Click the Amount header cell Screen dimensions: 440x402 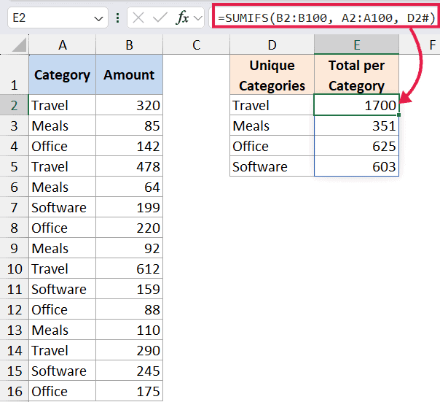[x=129, y=74]
